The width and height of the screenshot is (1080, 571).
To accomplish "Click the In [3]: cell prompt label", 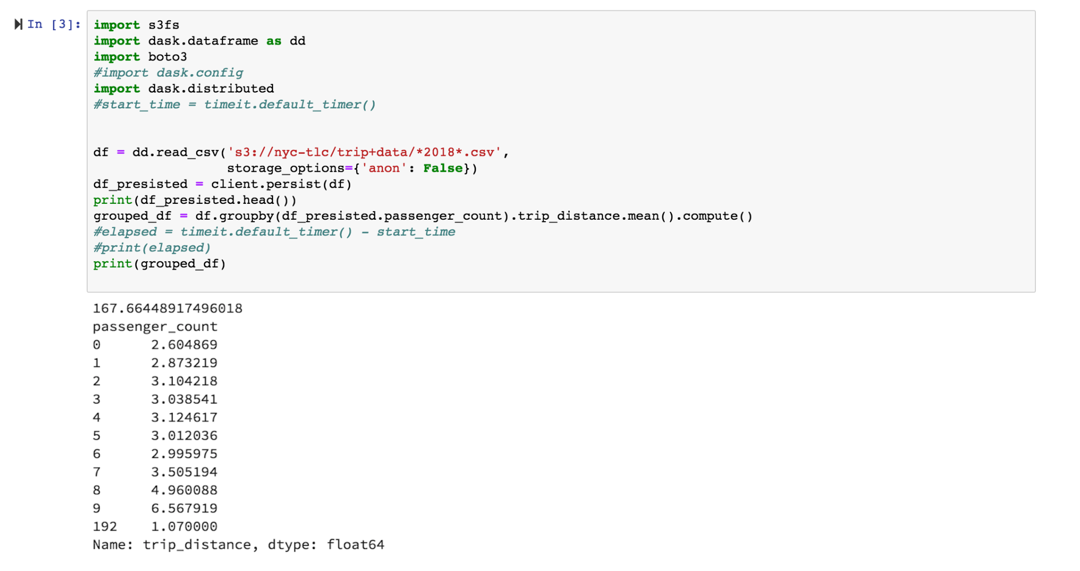I will (x=54, y=24).
